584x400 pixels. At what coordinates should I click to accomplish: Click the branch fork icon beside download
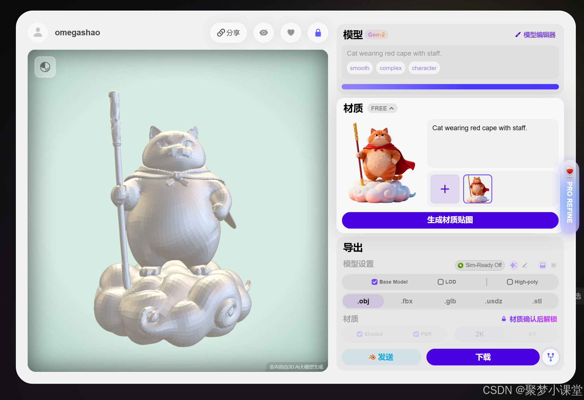[x=551, y=357]
